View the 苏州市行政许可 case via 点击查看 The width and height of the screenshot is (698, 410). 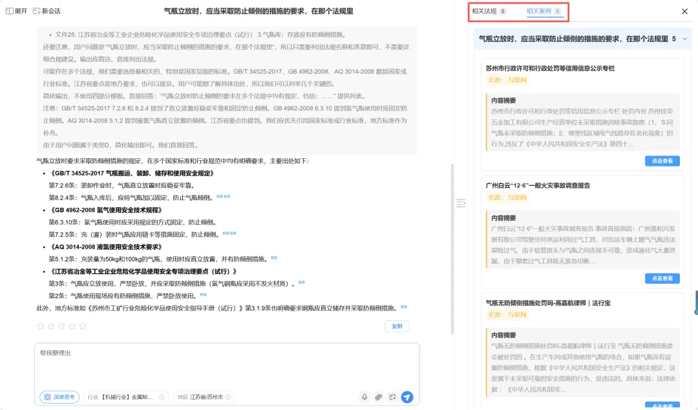(662, 161)
